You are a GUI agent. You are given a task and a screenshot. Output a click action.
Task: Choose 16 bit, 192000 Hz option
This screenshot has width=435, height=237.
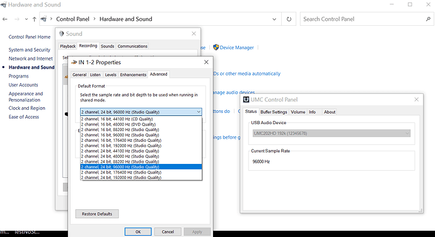point(141,146)
